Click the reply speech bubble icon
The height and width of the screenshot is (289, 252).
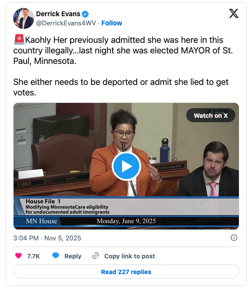point(56,256)
